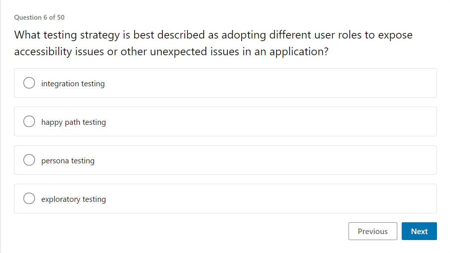
Task: Click the question line starting "accessibility issues"
Action: (171, 51)
